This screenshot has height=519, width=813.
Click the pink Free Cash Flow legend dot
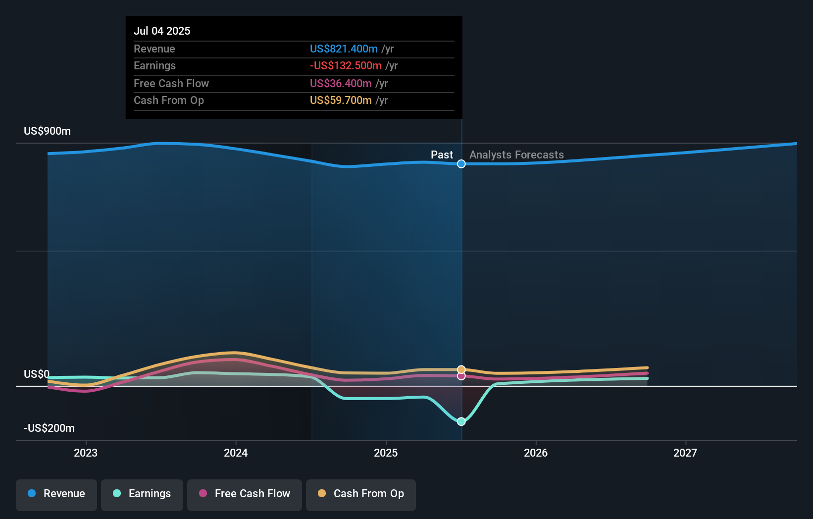coord(203,494)
